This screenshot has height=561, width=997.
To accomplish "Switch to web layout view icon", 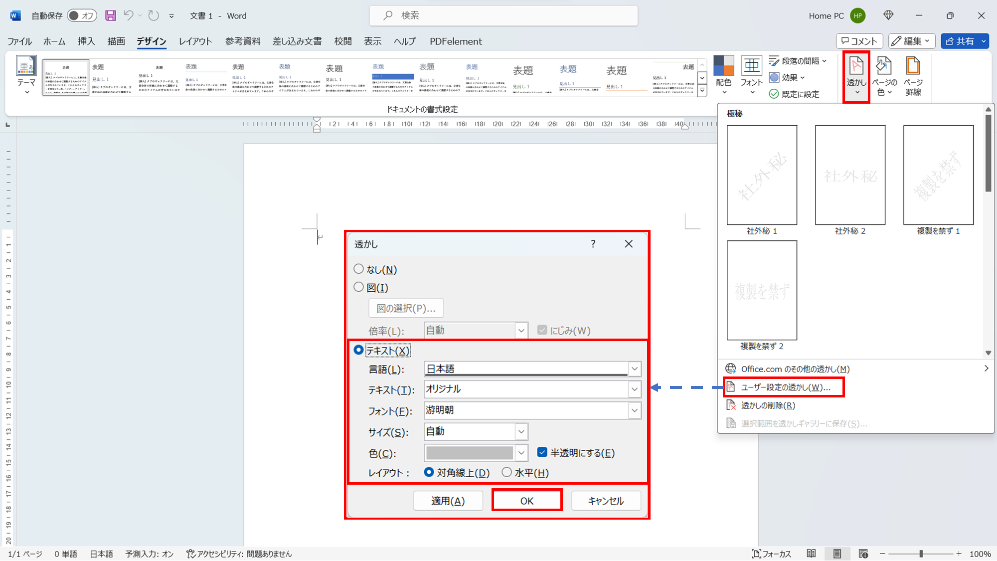I will [x=863, y=554].
